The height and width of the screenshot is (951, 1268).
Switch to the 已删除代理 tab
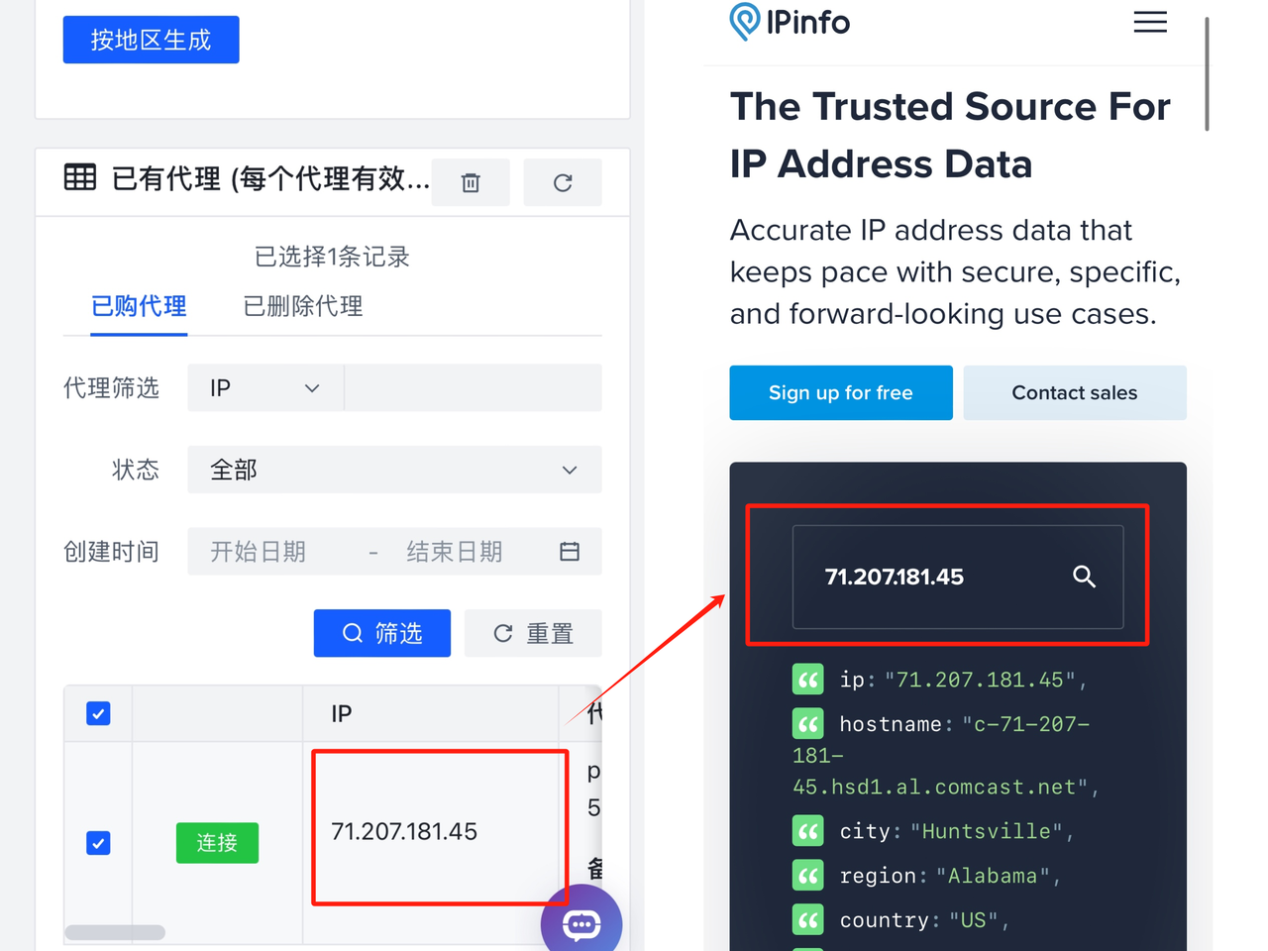[303, 306]
